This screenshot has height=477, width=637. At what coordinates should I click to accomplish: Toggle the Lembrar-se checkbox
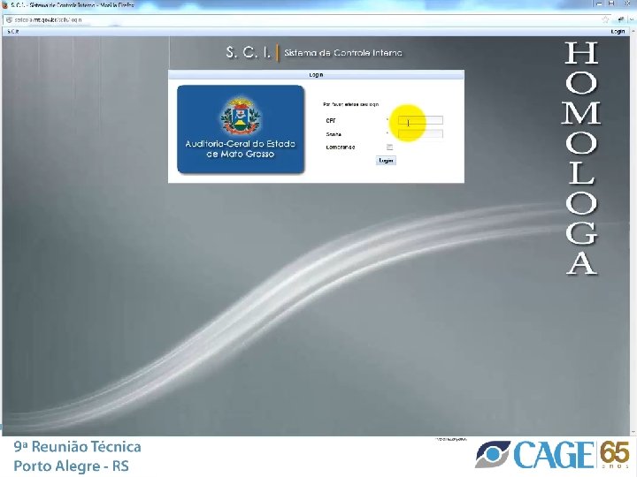pos(389,147)
